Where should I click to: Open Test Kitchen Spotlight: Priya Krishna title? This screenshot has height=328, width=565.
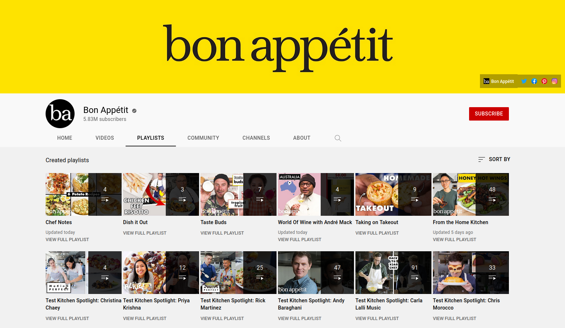pyautogui.click(x=156, y=304)
